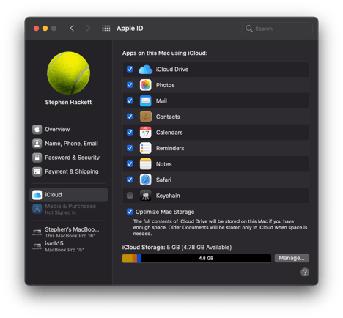This screenshot has width=343, height=318.
Task: Uncheck the Photos checkbox
Action: click(130, 85)
